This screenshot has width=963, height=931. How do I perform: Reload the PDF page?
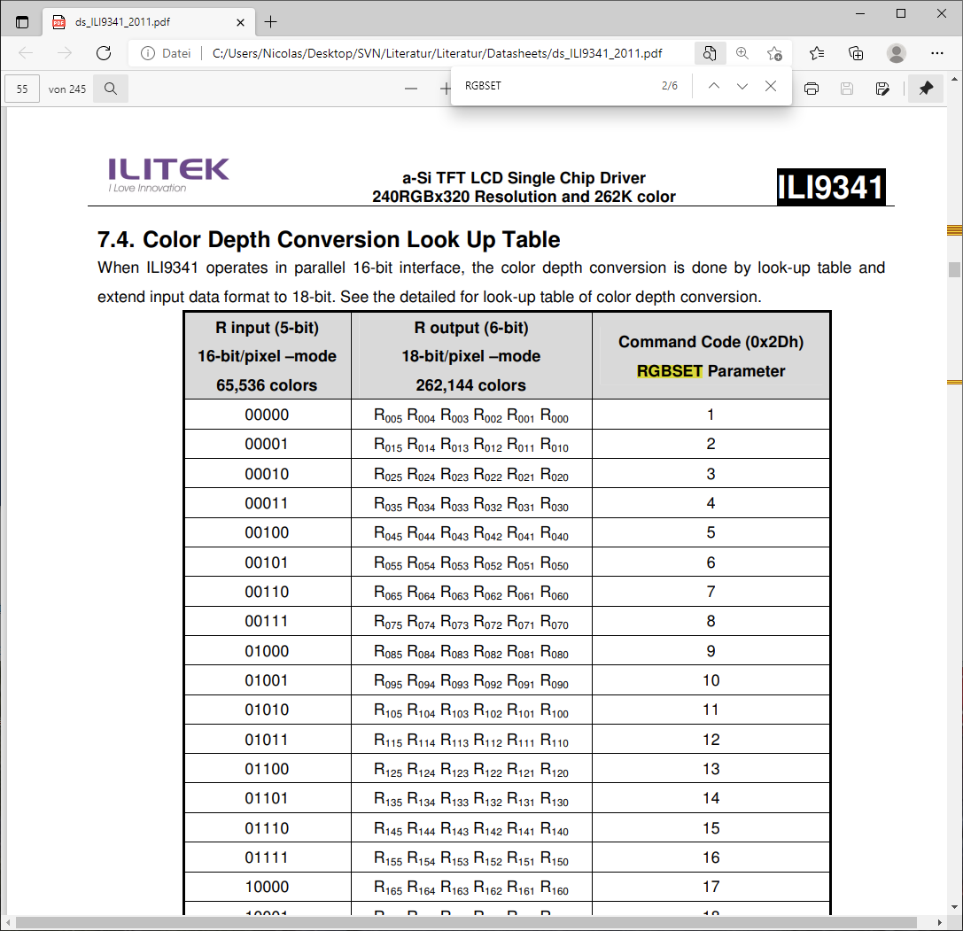(104, 53)
